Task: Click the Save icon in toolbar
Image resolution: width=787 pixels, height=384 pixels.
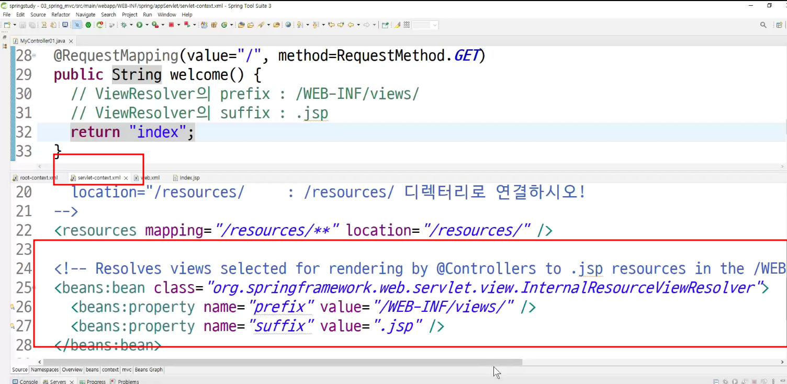Action: [x=23, y=25]
